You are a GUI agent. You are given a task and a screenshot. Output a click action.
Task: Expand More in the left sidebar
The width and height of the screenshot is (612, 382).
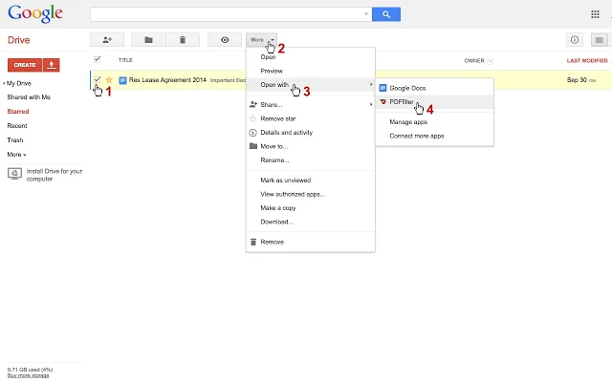(16, 155)
